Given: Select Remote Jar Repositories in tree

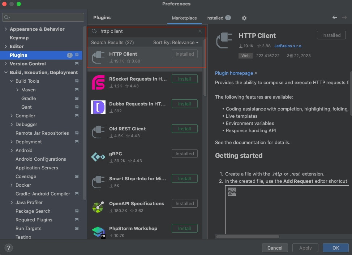Looking at the screenshot, I should [x=42, y=133].
